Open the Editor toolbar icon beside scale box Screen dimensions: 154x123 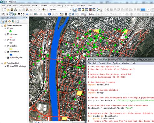pos(75,10)
